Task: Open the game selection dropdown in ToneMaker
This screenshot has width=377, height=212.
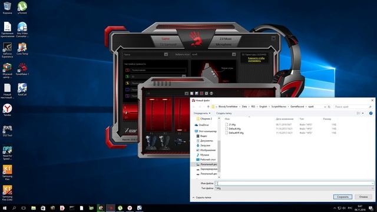Action: tap(234, 54)
